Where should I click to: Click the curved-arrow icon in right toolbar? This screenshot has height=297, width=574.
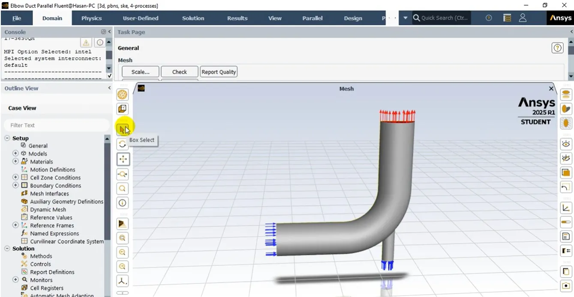click(x=566, y=187)
